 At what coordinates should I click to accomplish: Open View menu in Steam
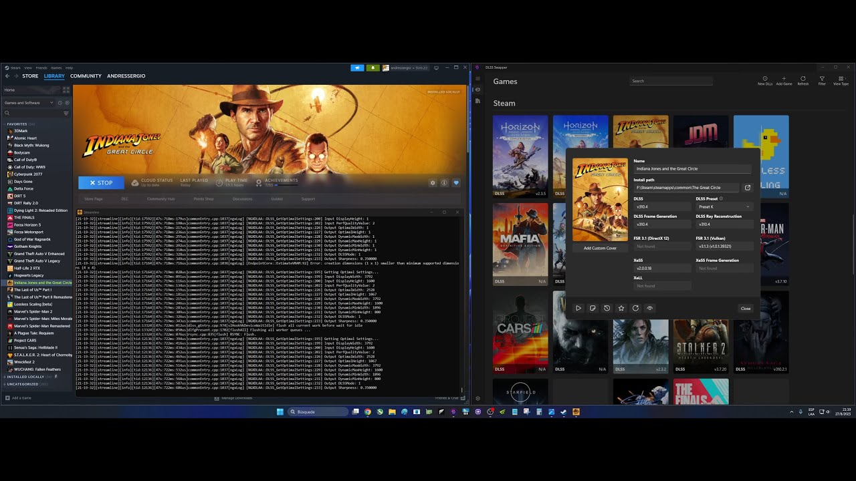point(28,68)
